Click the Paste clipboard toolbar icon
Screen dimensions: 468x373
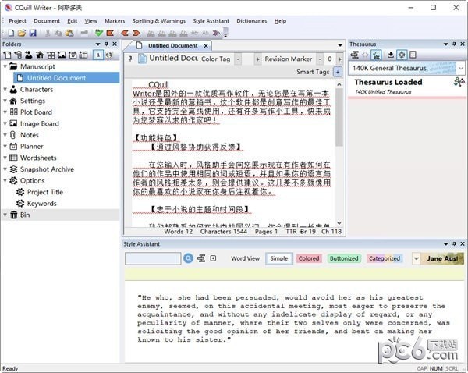[69, 33]
